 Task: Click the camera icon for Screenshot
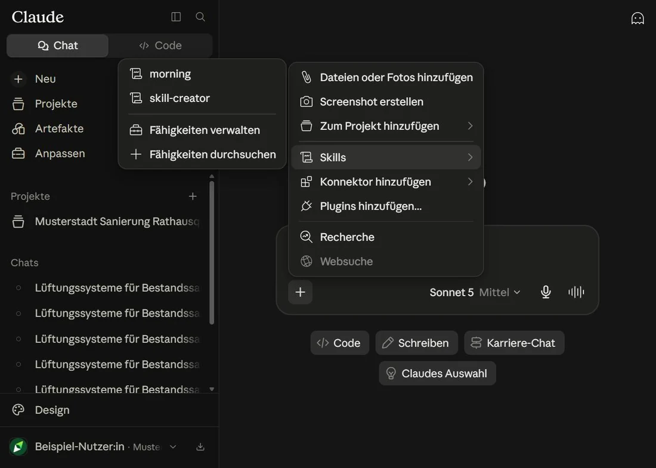click(x=307, y=101)
